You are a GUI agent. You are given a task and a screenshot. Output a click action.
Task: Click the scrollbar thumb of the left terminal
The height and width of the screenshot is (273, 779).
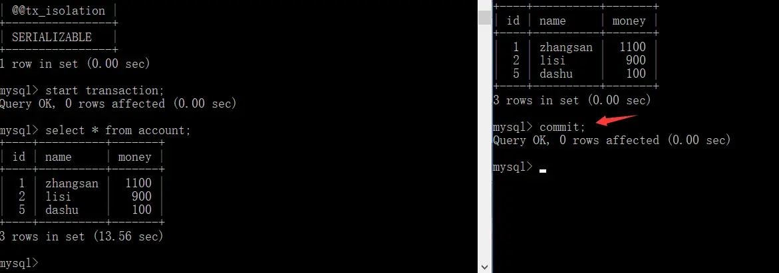(x=484, y=17)
